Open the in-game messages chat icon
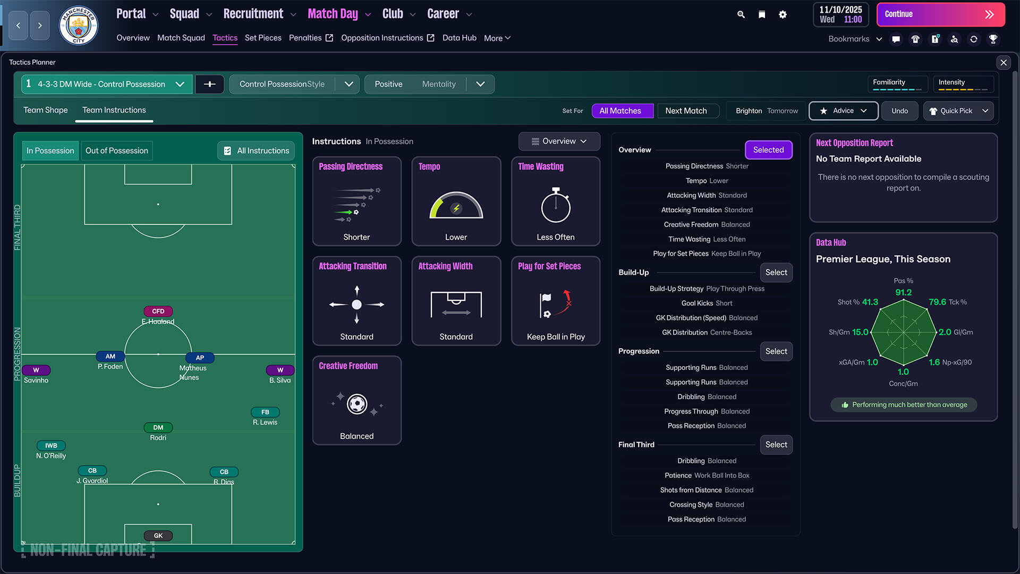The width and height of the screenshot is (1020, 574). tap(896, 39)
